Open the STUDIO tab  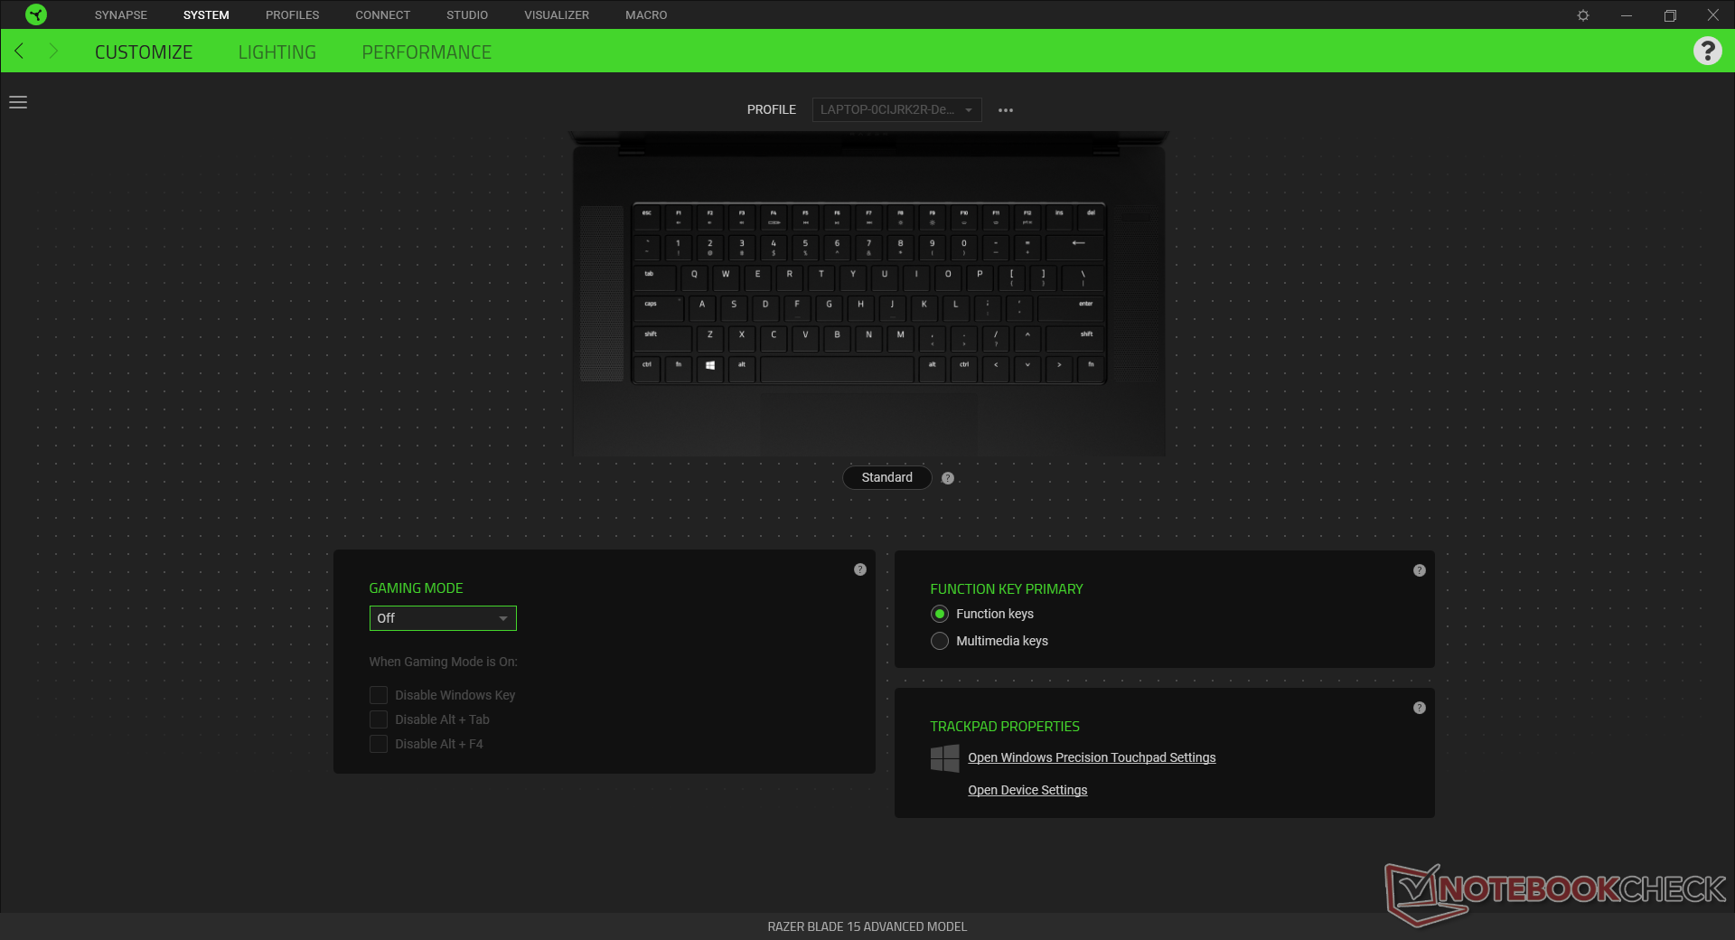(x=467, y=15)
